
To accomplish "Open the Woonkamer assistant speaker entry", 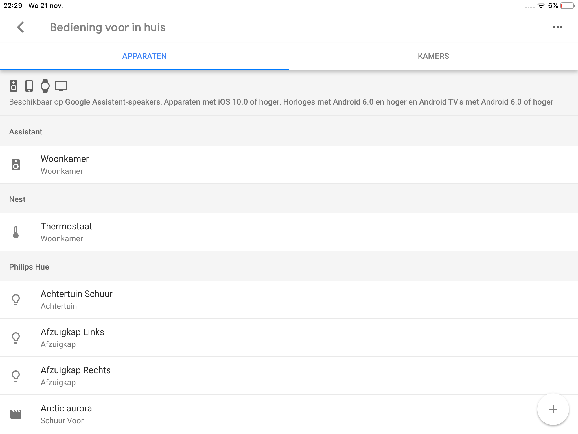I will (65, 164).
